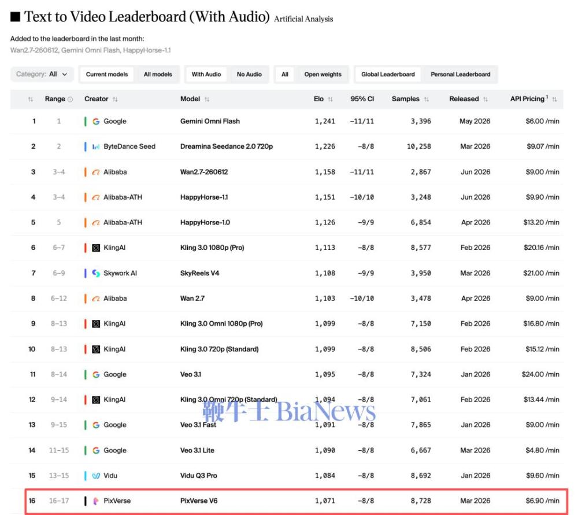Select the Current models filter

(107, 74)
